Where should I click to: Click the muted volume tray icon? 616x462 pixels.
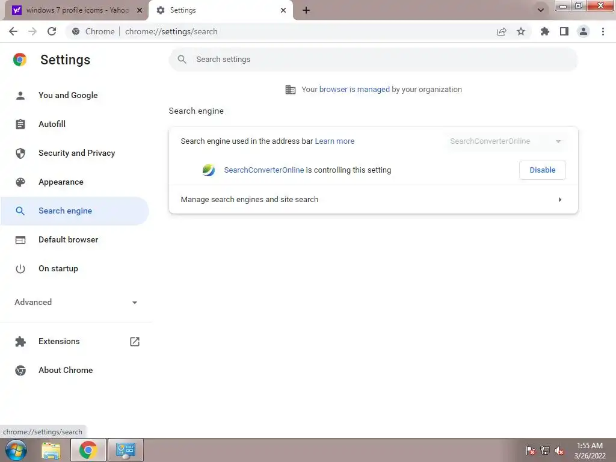559,451
